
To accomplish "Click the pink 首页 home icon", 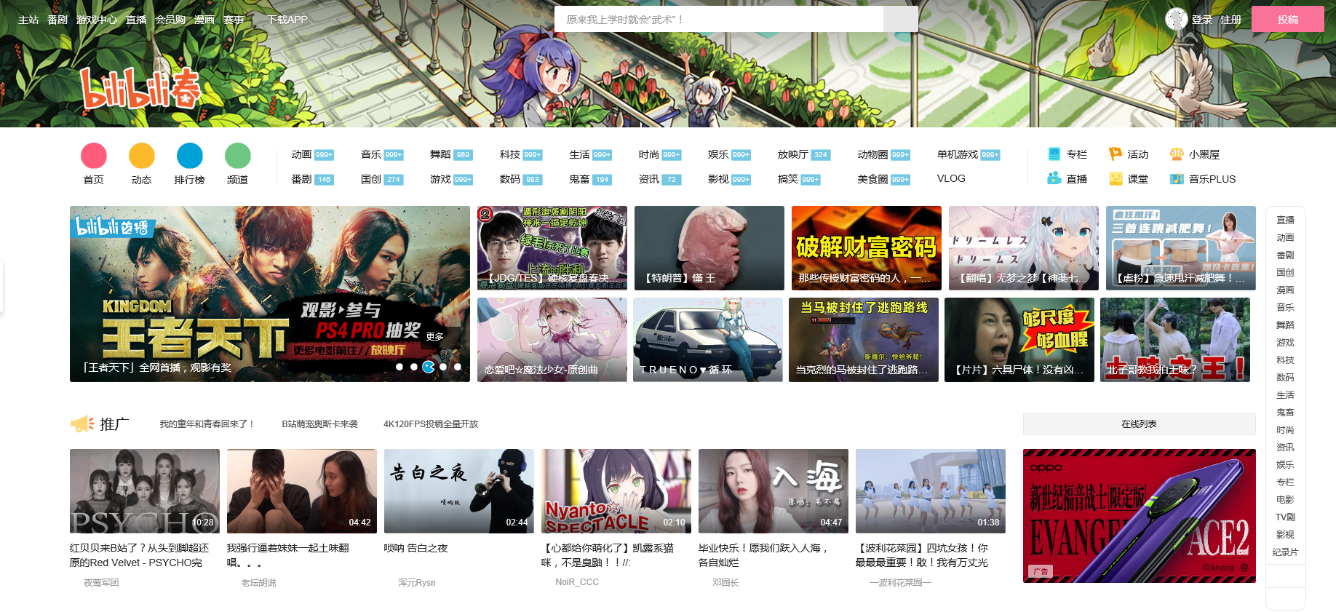I will (94, 156).
